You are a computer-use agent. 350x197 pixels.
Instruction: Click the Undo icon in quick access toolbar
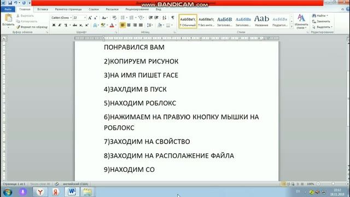[16, 3]
